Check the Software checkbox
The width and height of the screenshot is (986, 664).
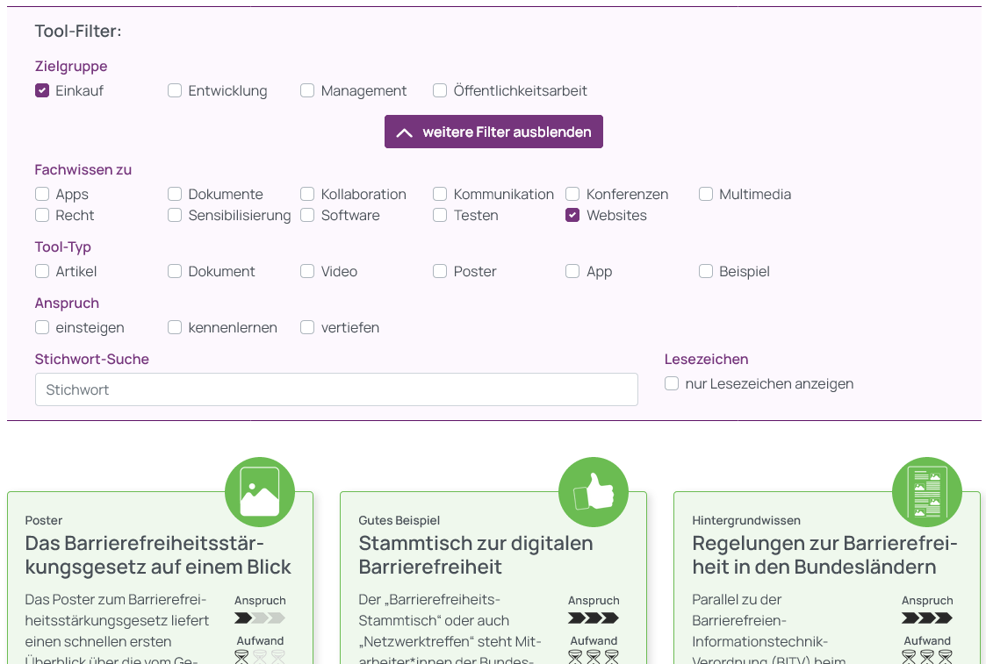point(307,215)
